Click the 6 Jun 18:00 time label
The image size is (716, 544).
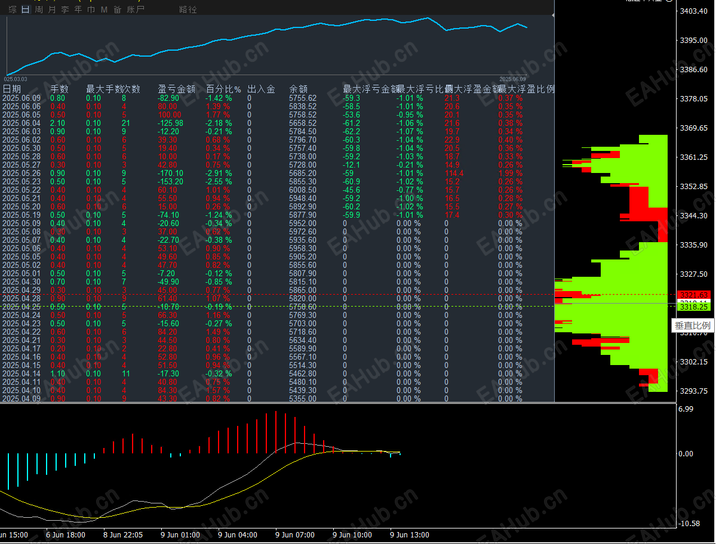tap(65, 535)
